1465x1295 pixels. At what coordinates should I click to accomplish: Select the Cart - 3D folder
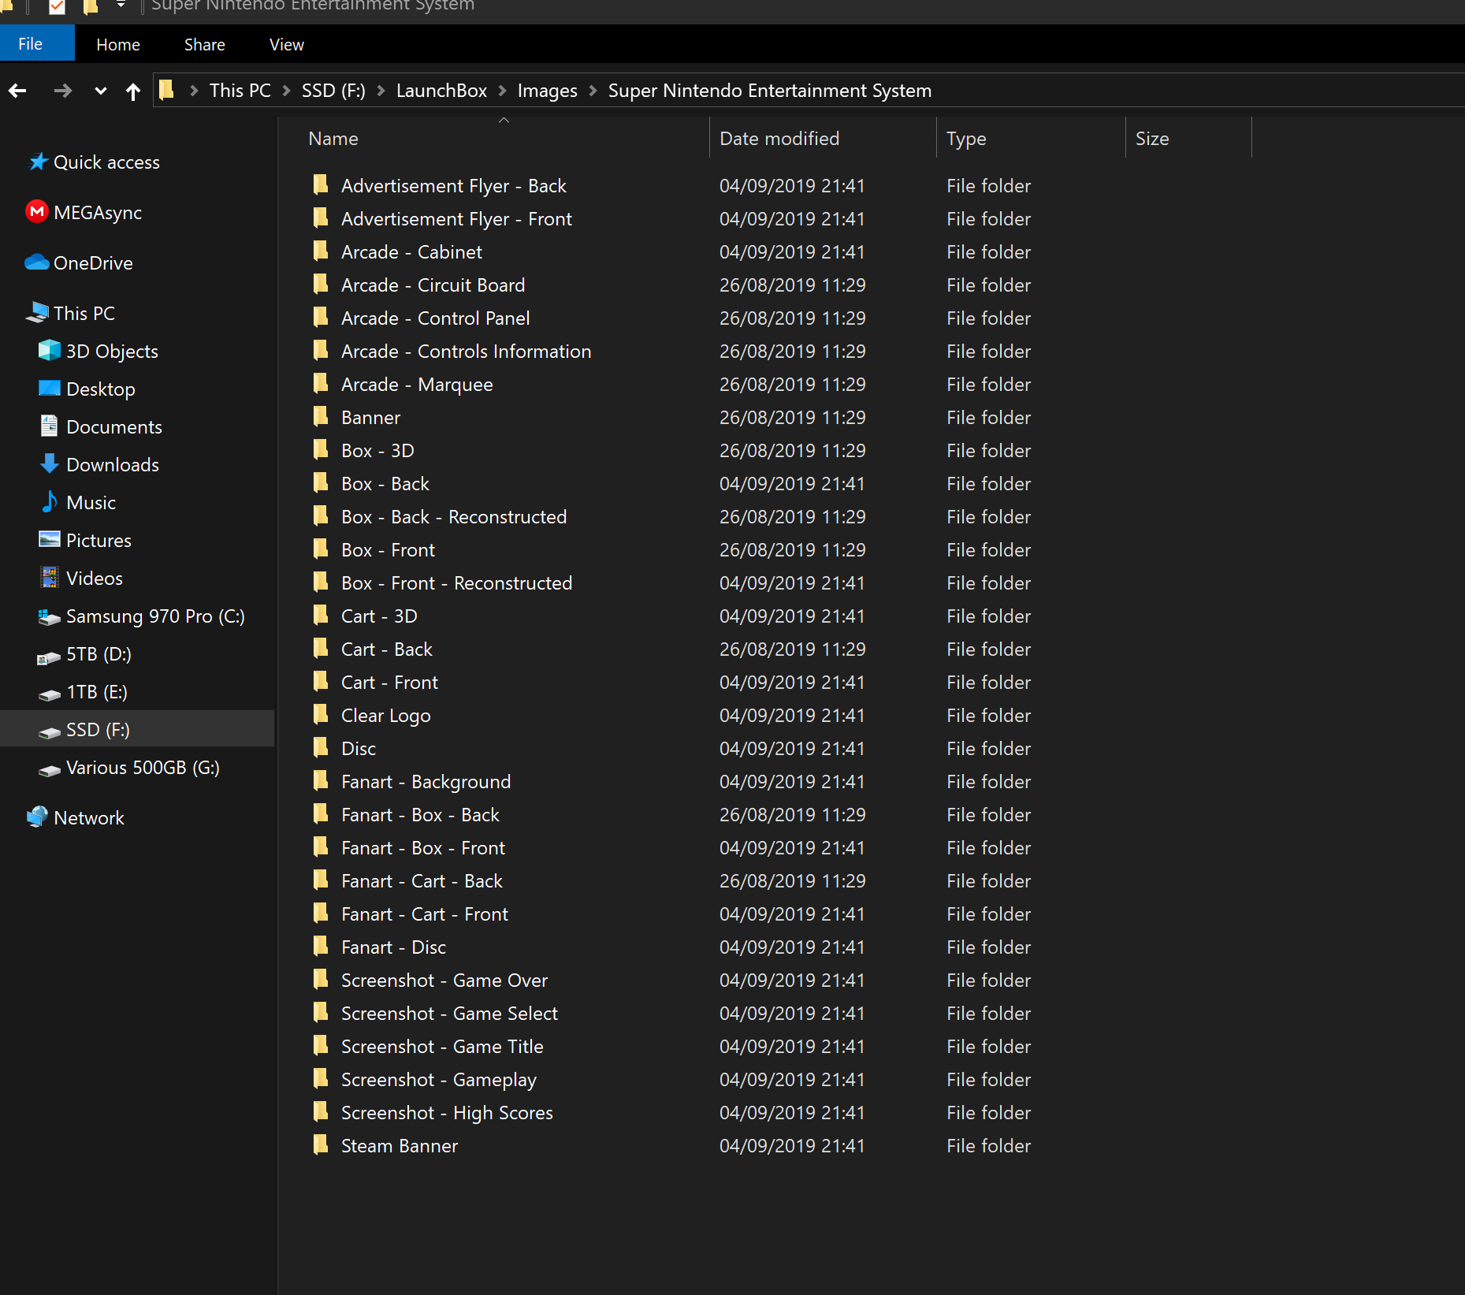click(x=379, y=616)
